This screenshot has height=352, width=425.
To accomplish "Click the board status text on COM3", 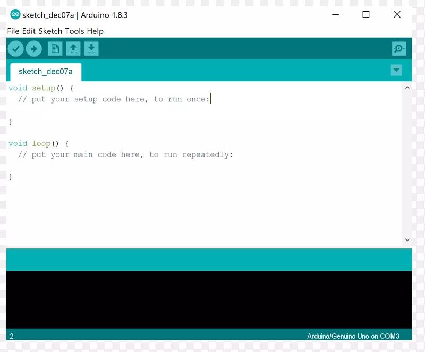I will point(353,336).
